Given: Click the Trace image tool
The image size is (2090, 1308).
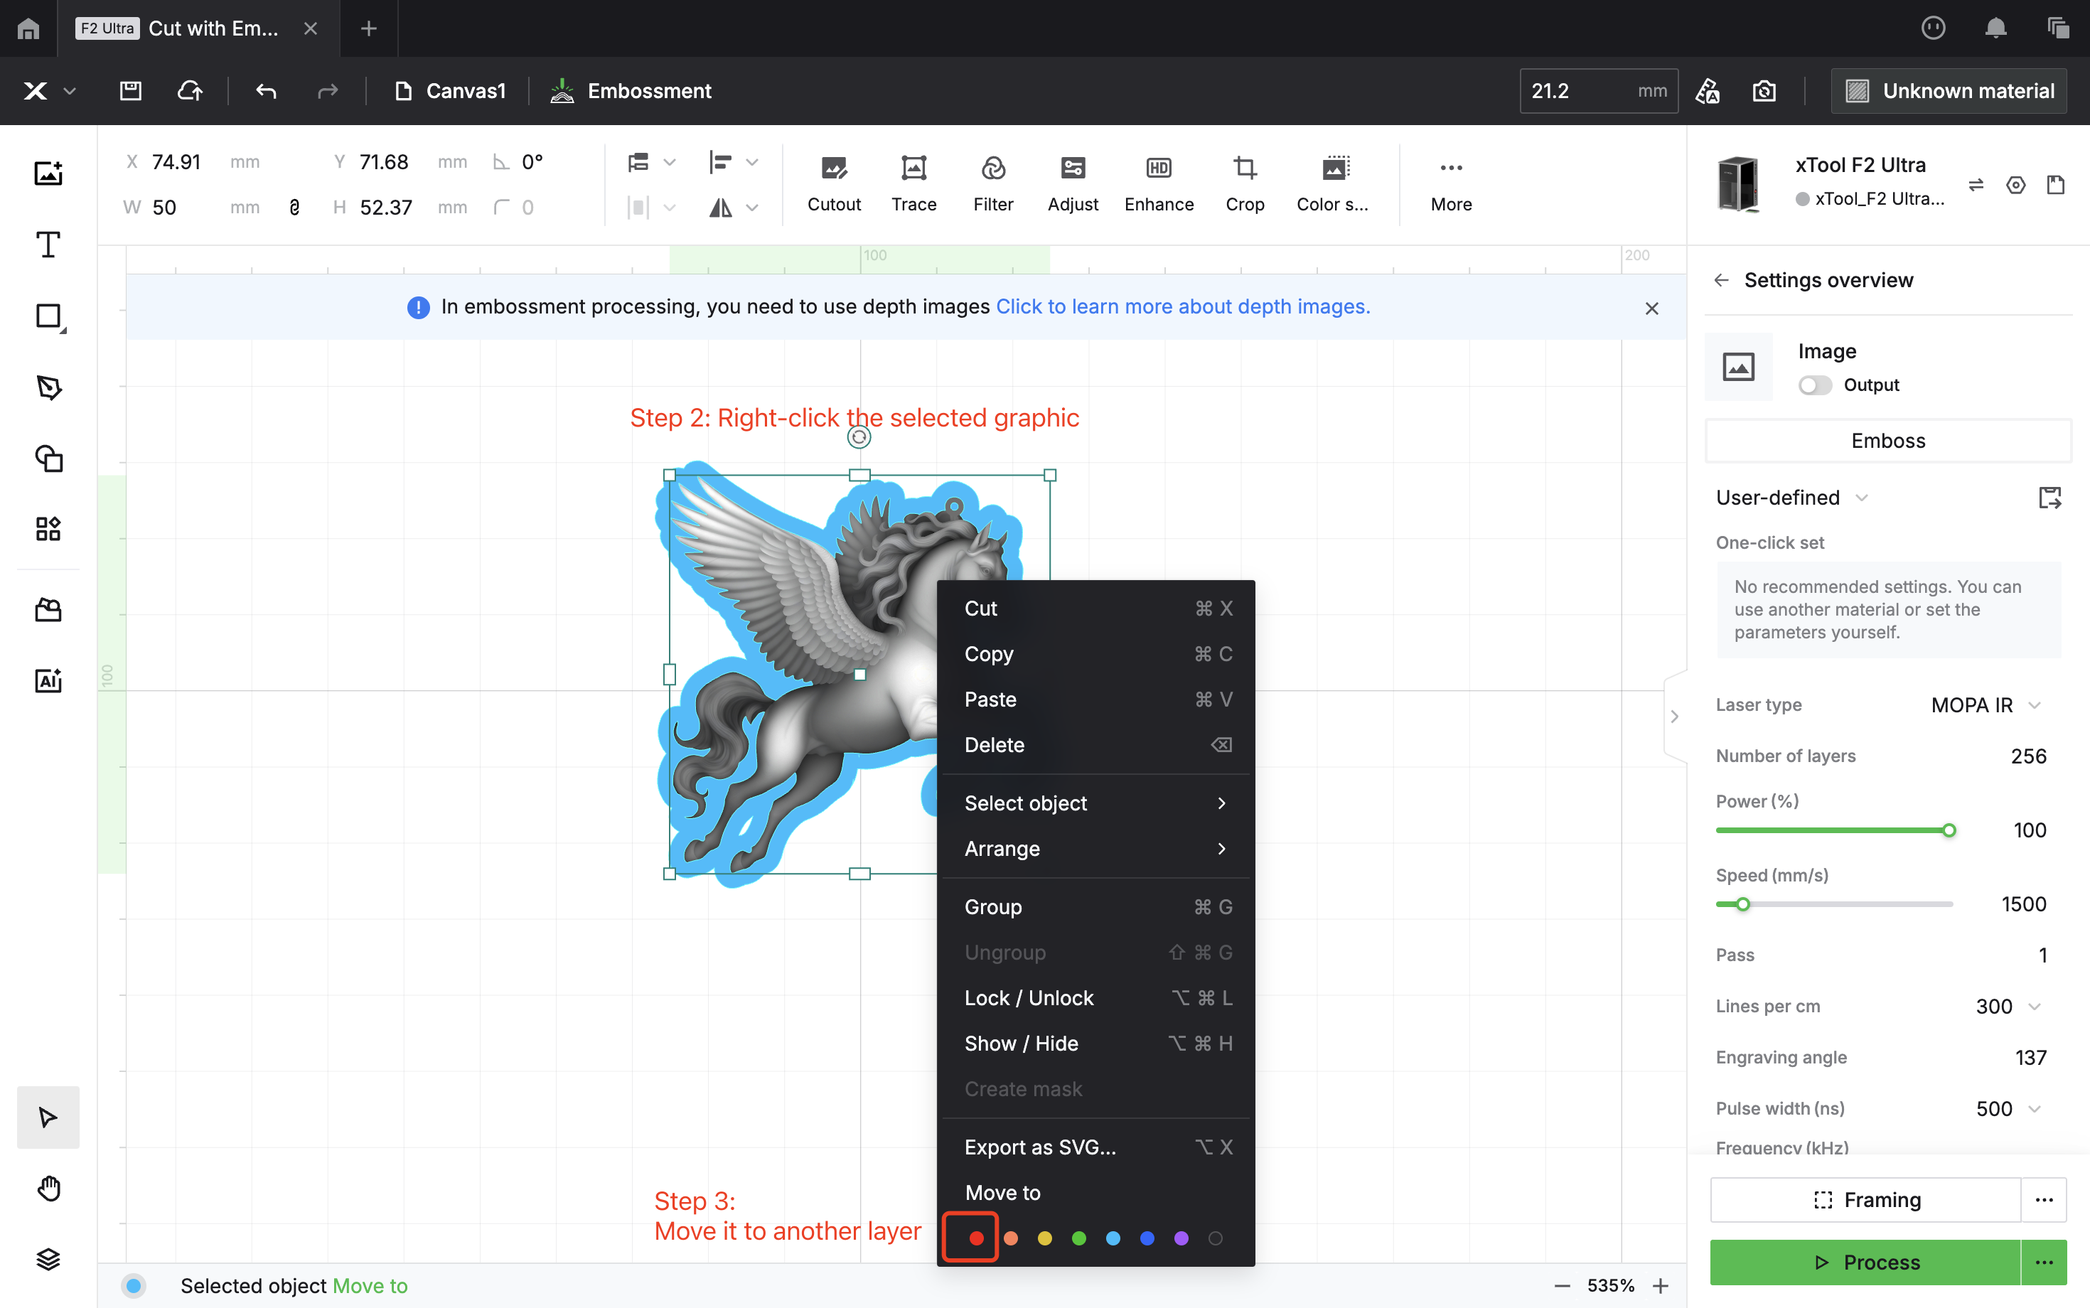Looking at the screenshot, I should point(913,184).
